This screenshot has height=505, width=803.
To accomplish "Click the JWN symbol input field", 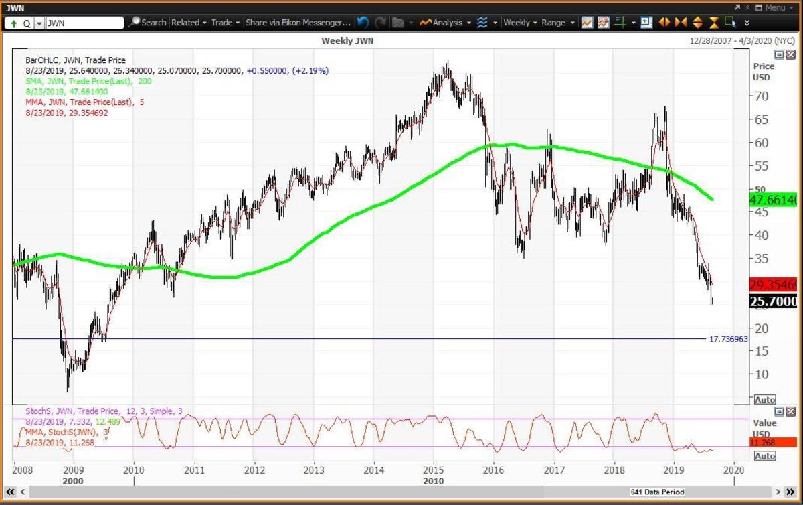I will (x=85, y=23).
